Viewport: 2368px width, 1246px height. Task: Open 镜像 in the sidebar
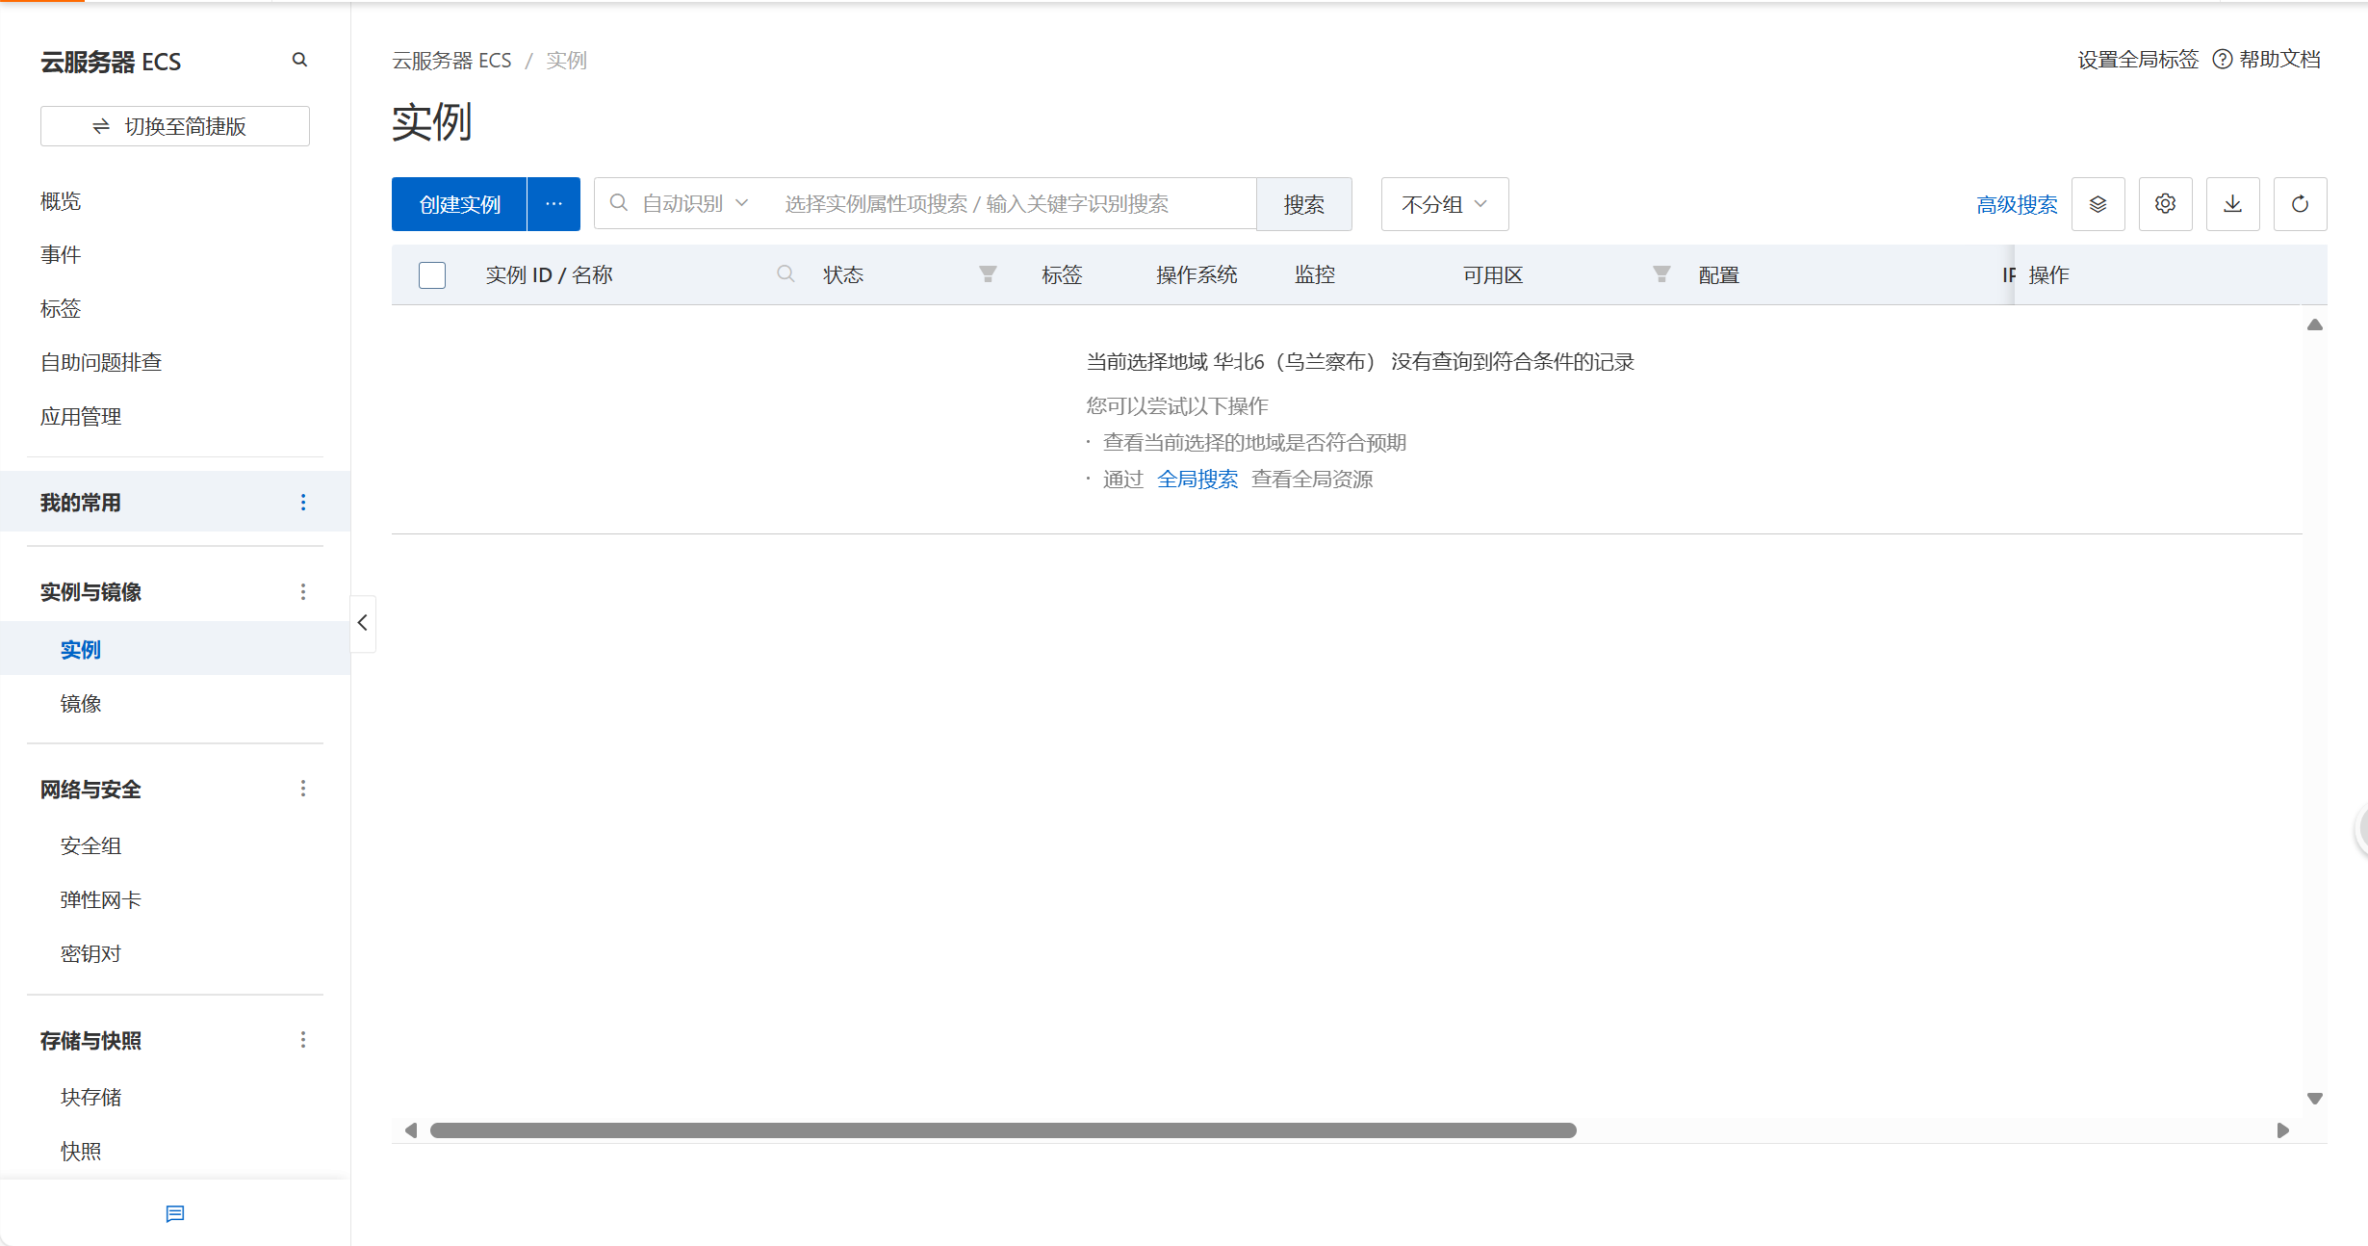pyautogui.click(x=81, y=704)
